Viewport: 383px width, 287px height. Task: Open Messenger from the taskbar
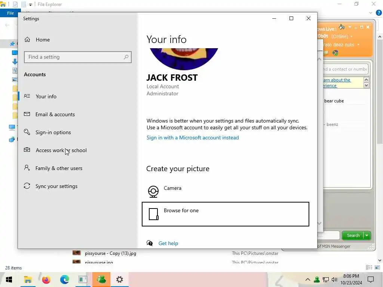tap(101, 280)
